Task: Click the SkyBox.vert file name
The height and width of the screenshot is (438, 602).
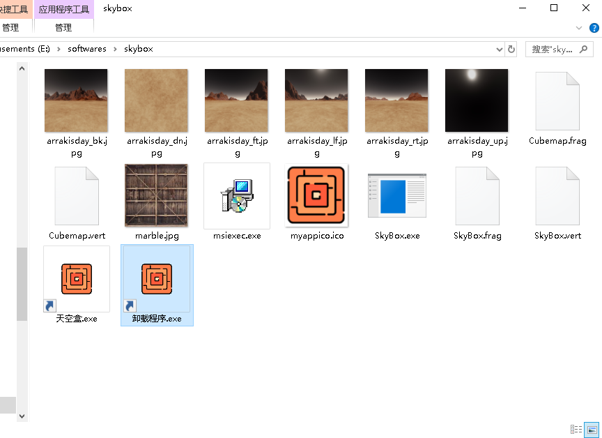Action: tap(558, 236)
